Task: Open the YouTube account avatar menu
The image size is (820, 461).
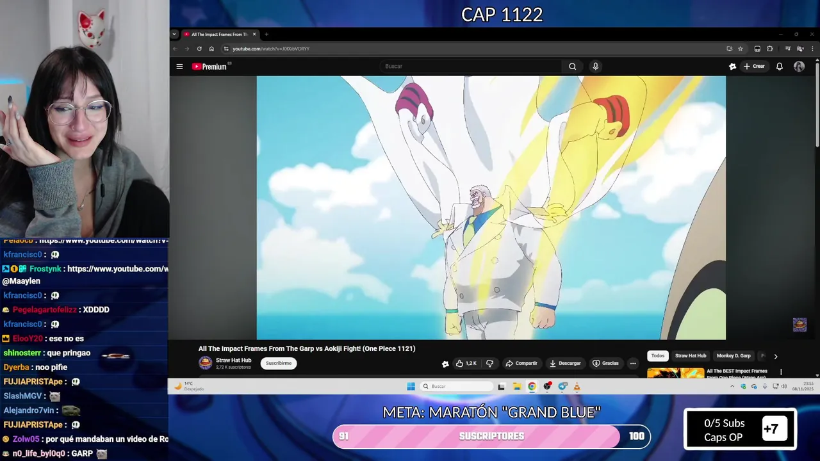Action: coord(799,67)
